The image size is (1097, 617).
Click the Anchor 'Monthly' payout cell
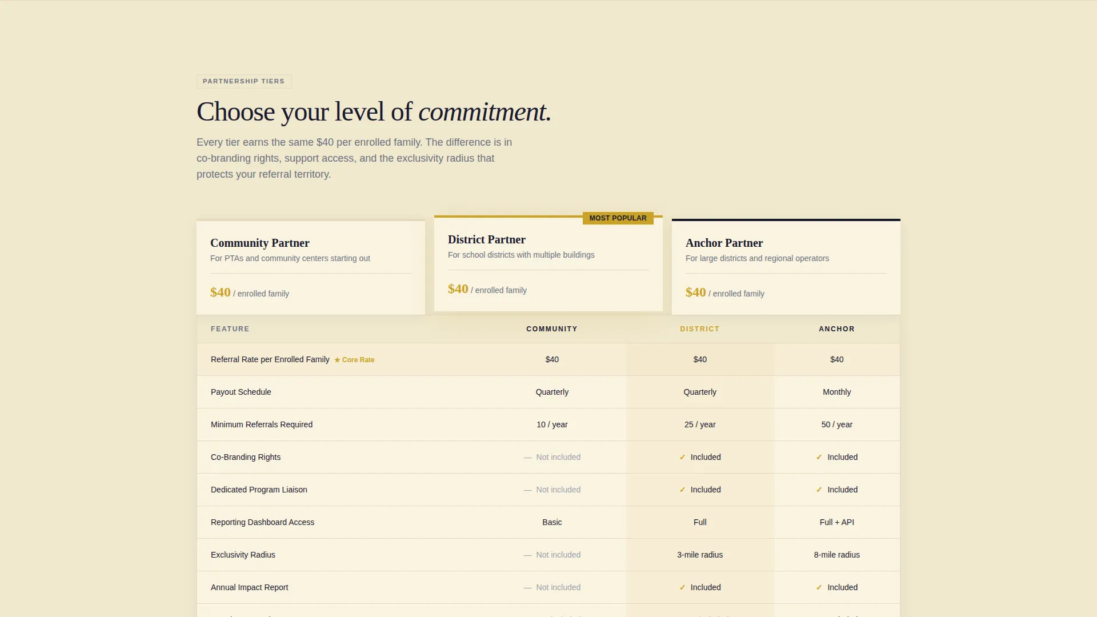click(x=837, y=392)
